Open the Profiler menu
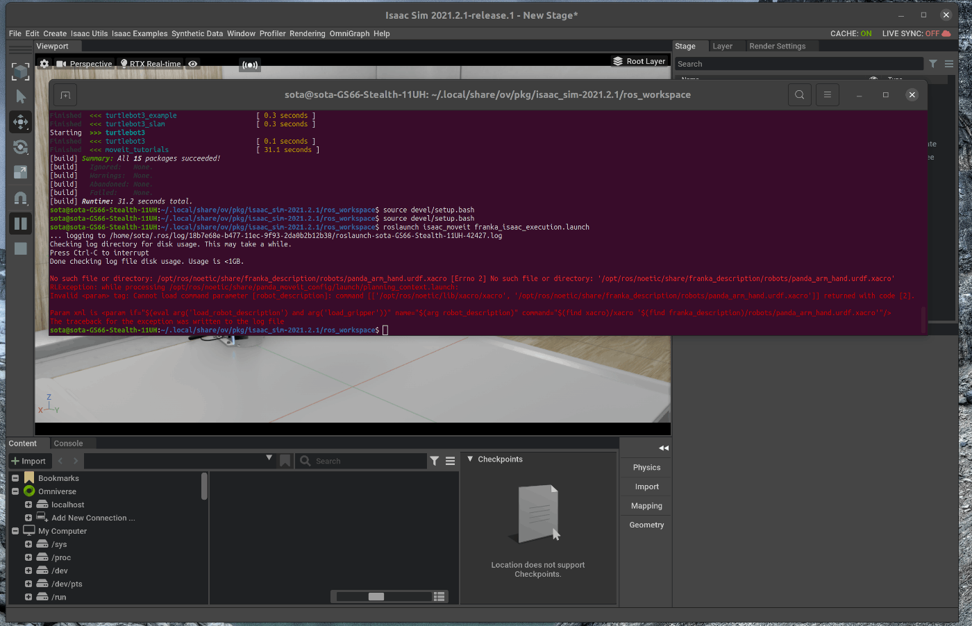The image size is (972, 626). tap(273, 33)
